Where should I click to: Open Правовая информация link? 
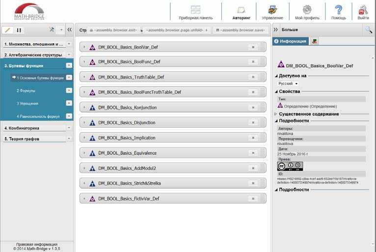tap(37, 244)
